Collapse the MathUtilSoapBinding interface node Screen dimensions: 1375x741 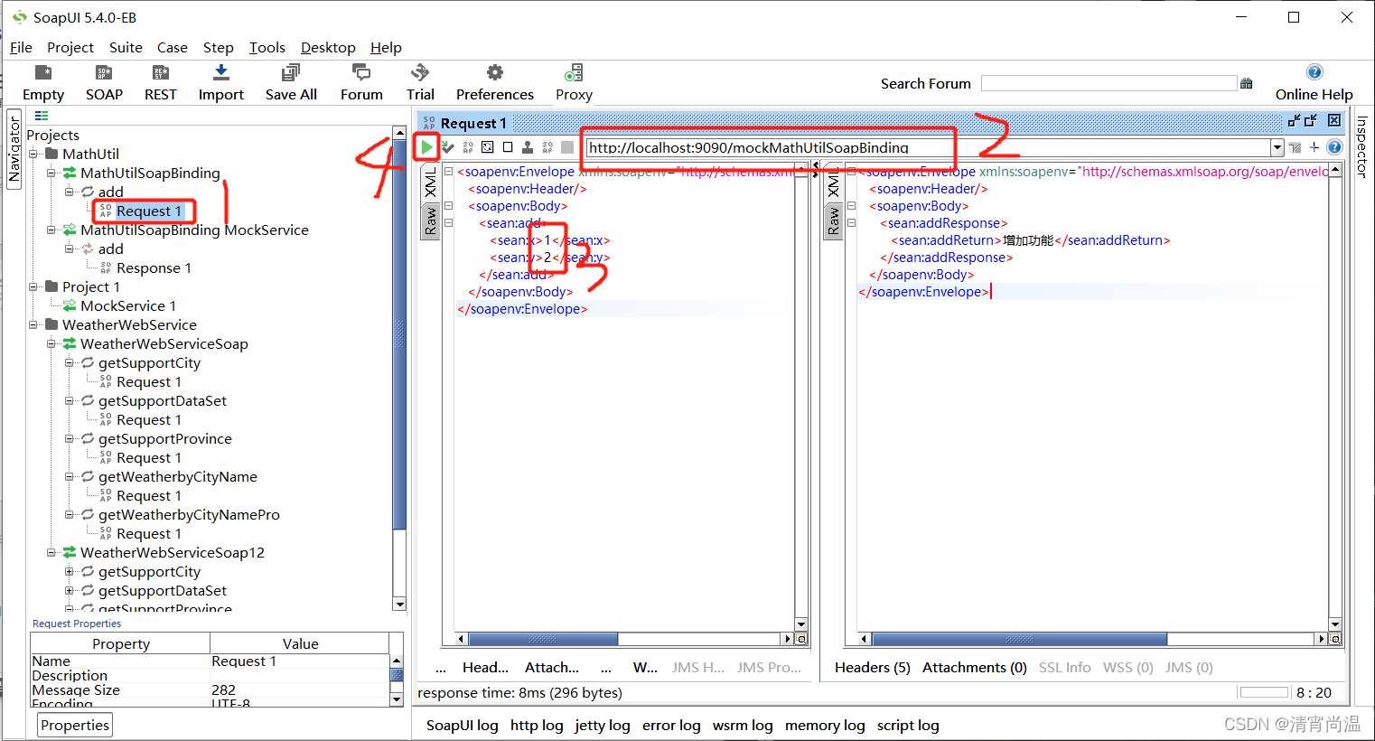point(51,173)
